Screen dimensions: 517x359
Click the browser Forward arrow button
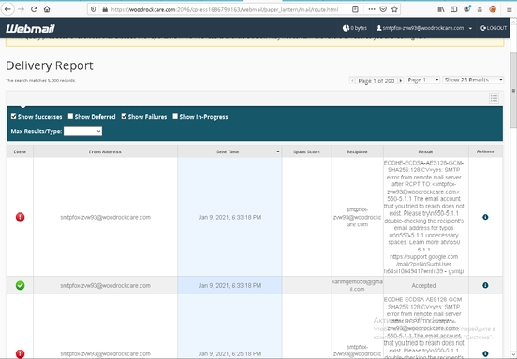(x=22, y=9)
